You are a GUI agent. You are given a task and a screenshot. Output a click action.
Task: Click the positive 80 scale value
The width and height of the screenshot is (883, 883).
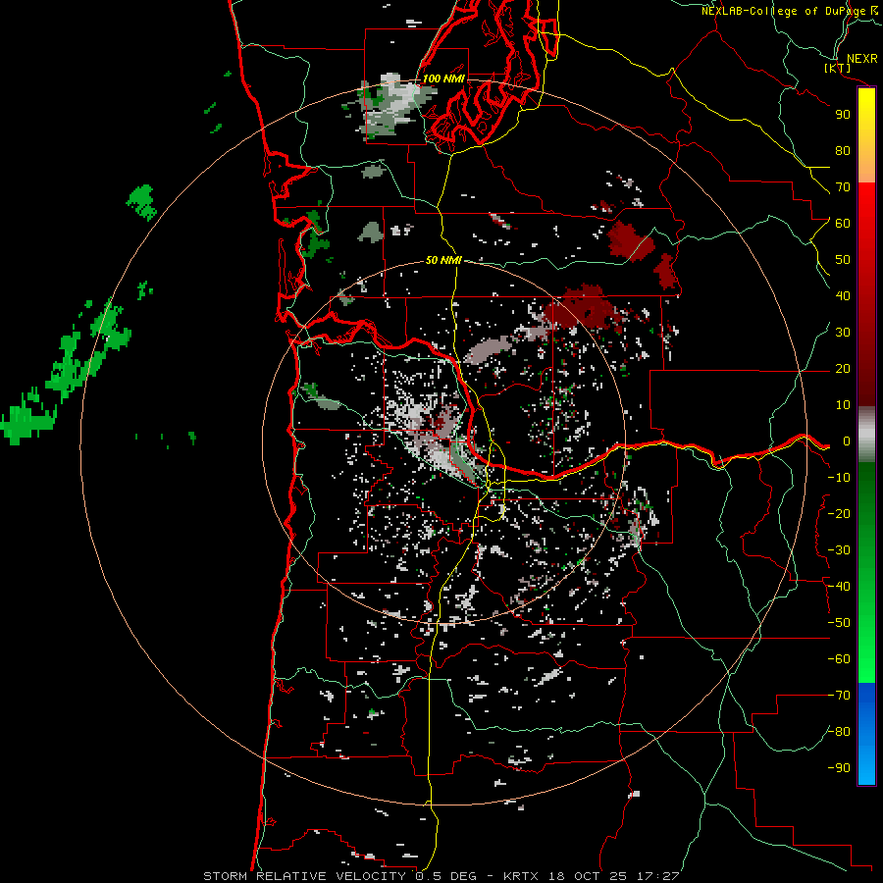(x=843, y=151)
